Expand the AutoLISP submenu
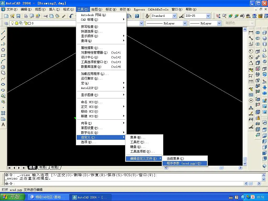The image size is (268, 201). (101, 88)
